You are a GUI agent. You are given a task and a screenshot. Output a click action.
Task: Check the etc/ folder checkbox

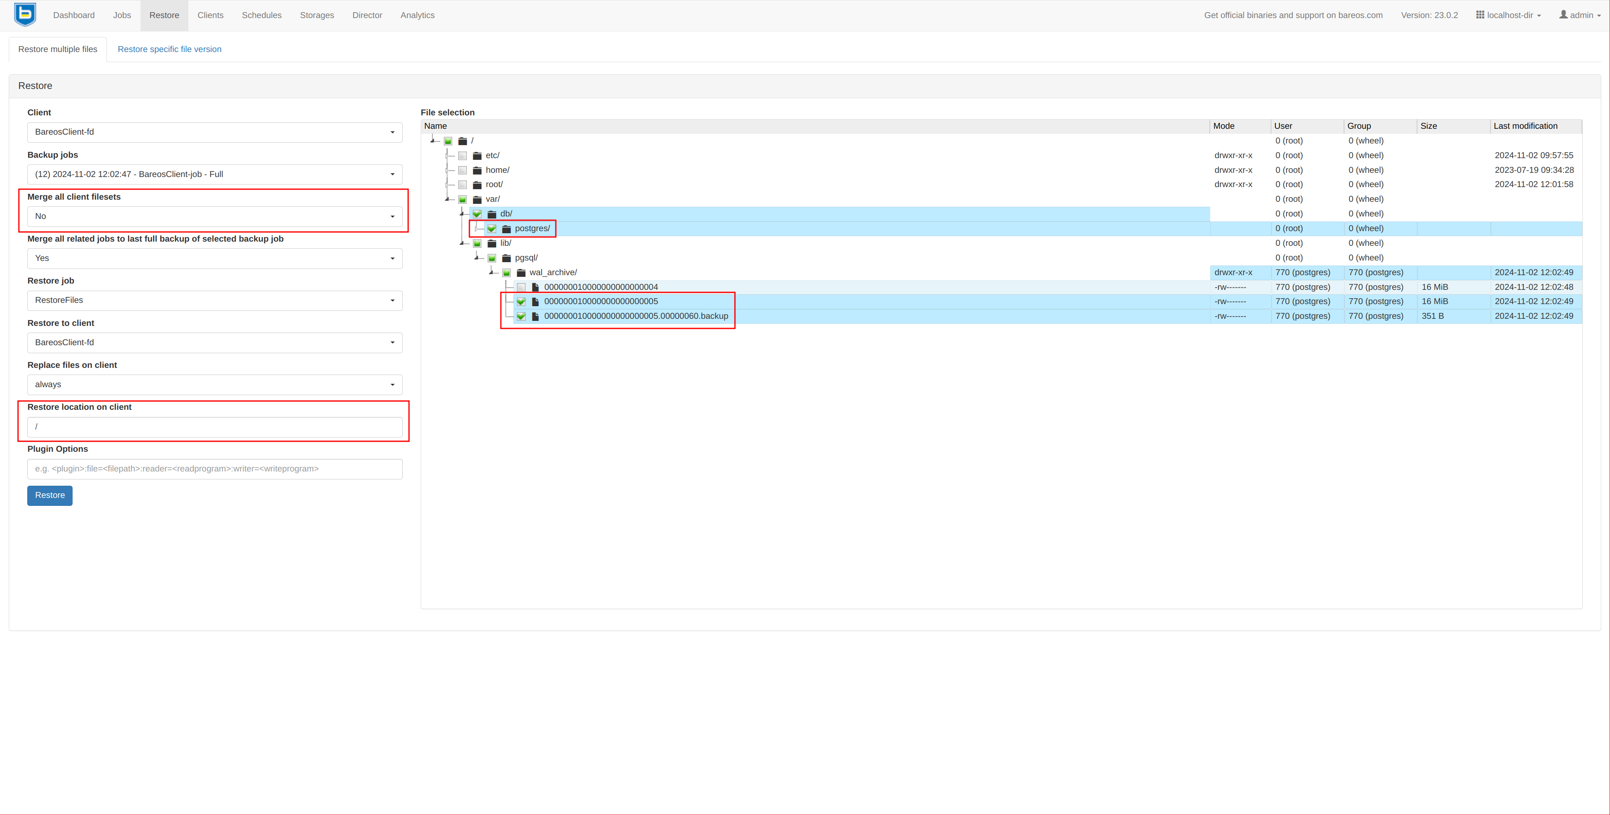pos(463,156)
